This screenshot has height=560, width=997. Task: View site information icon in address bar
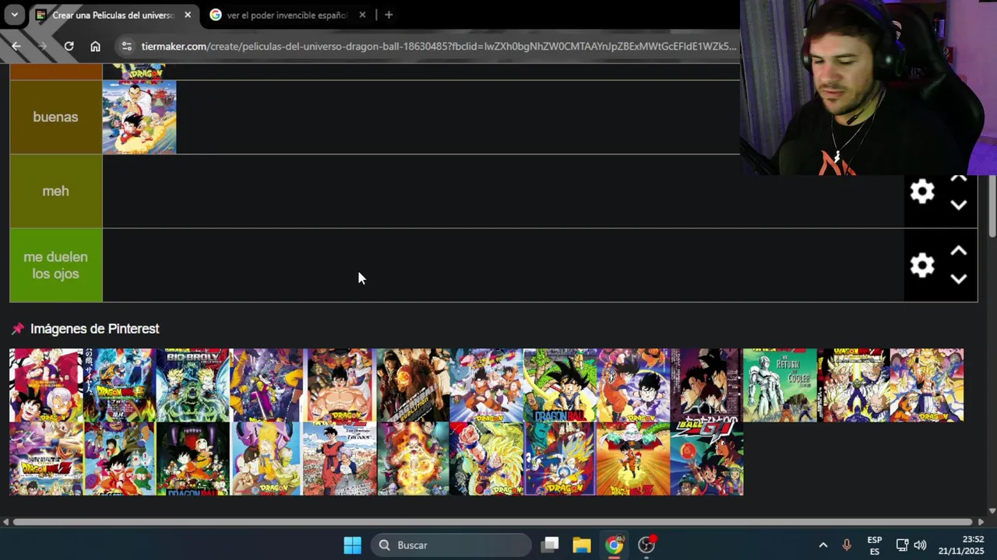(x=127, y=47)
